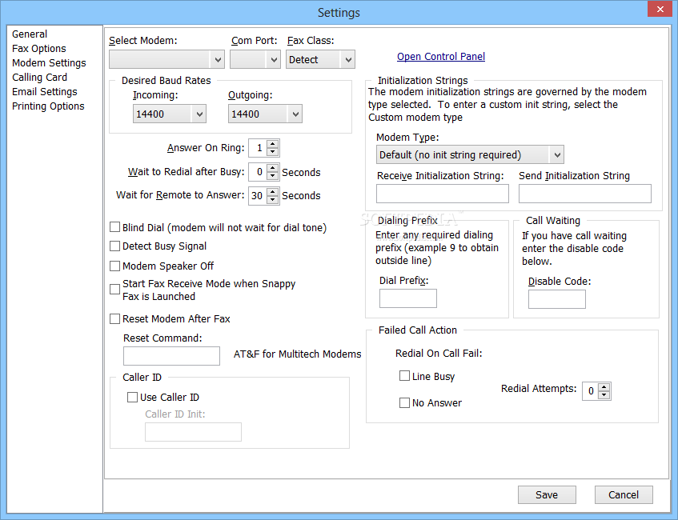Viewport: 678px width, 520px height.
Task: Open the Email Settings page
Action: 45,92
